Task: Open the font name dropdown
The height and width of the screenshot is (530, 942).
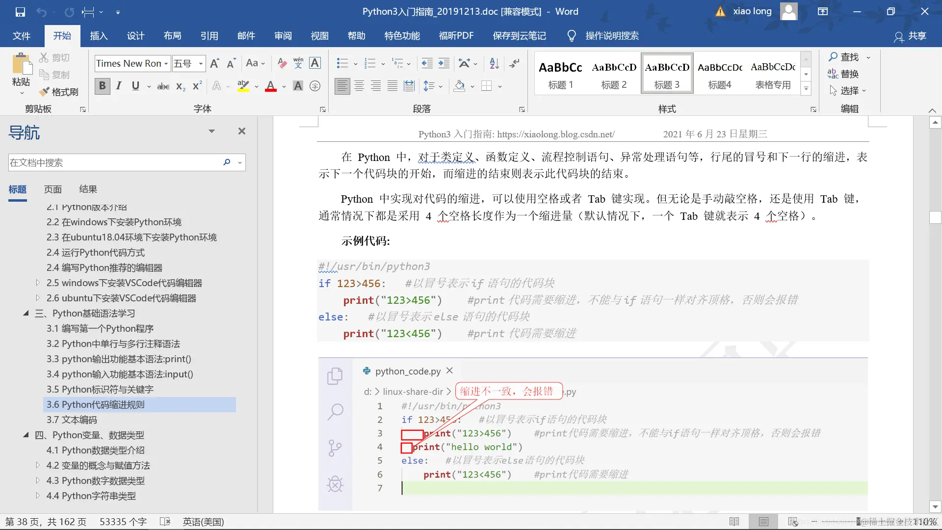Action: [166, 64]
